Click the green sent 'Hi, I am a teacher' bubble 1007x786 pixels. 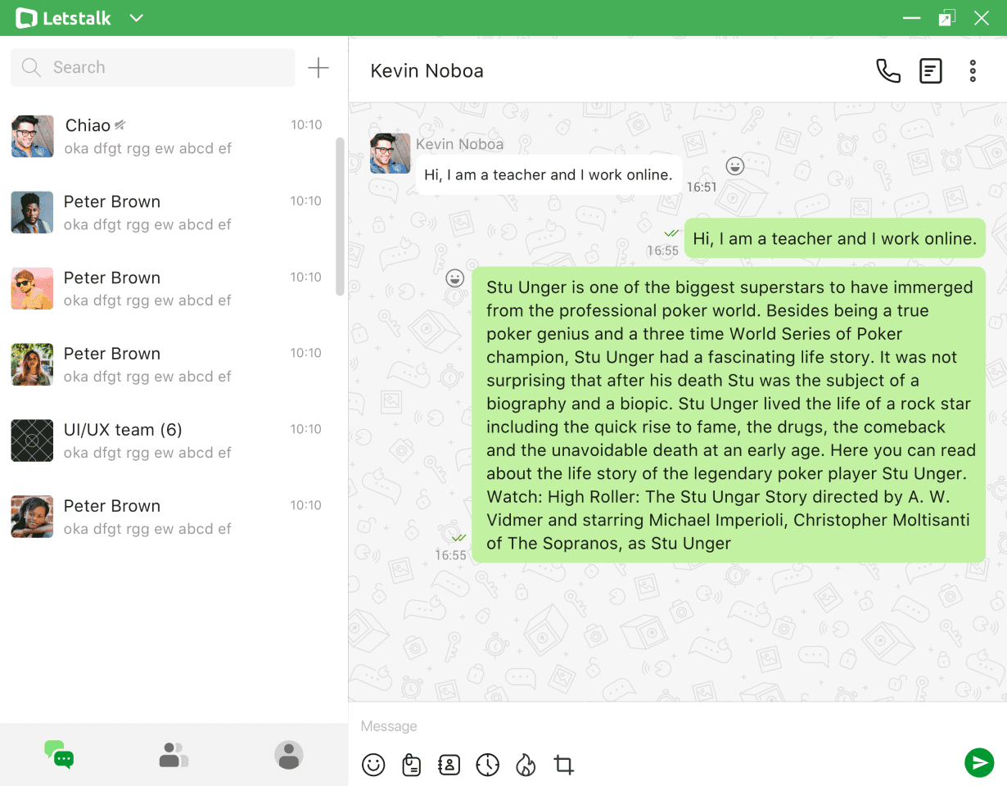click(834, 239)
